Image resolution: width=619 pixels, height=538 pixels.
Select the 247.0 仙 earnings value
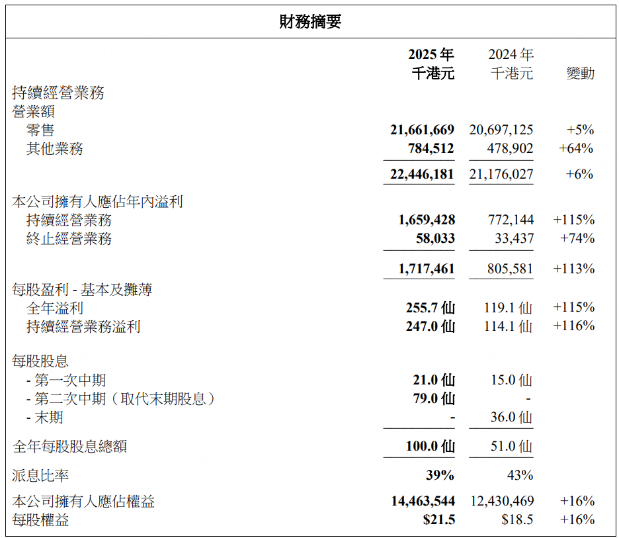[430, 326]
